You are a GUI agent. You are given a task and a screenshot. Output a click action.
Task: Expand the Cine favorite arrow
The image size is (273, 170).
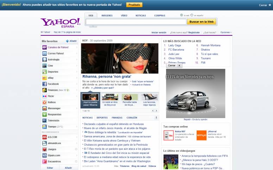tap(77, 66)
